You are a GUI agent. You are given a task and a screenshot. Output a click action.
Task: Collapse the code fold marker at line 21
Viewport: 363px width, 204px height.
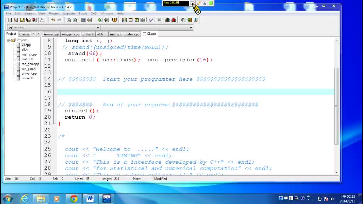pos(55,123)
